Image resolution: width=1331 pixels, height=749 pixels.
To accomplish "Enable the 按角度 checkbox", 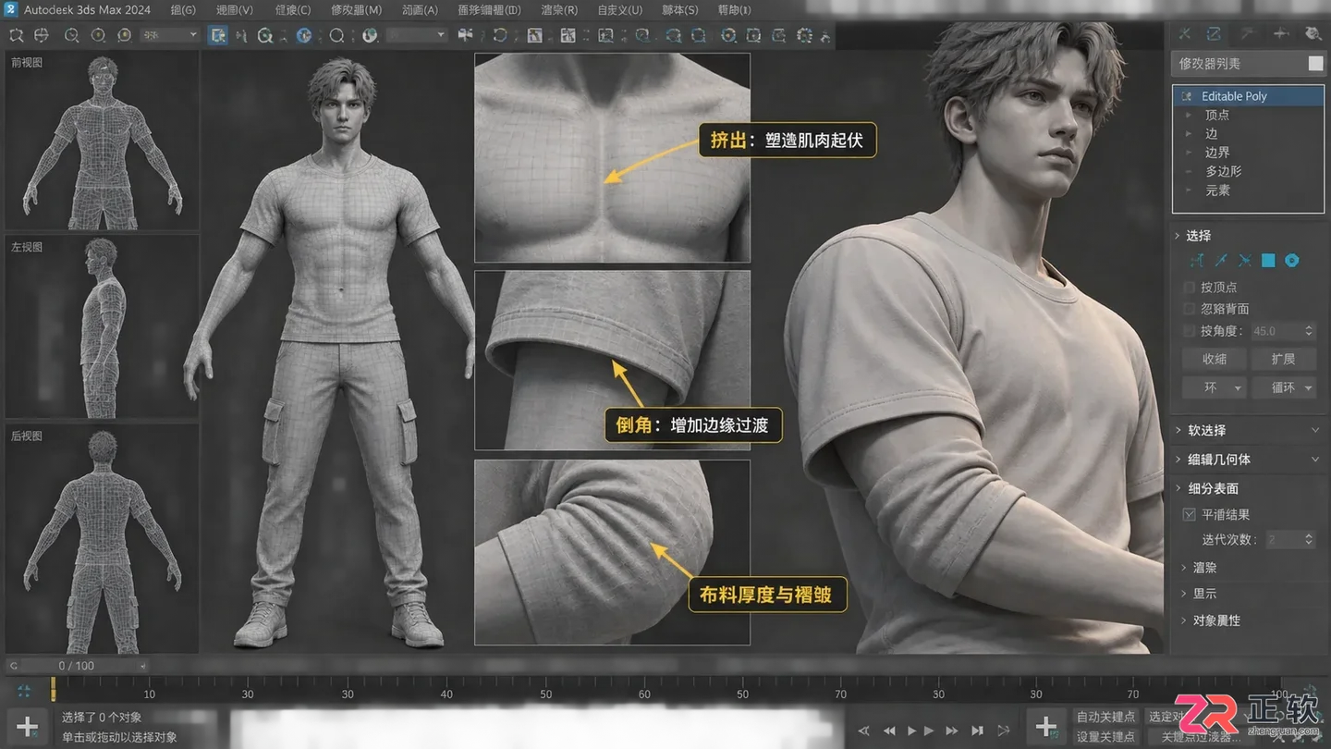I will pos(1190,331).
